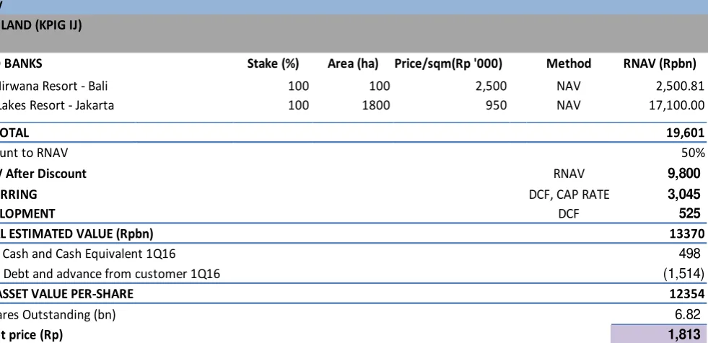Click the Price/sqm(Rp '000) header cell
Screen dimensions: 708x343
(x=448, y=64)
